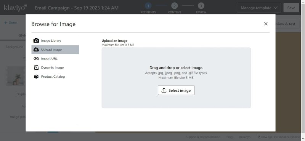Click the drag and drop upload area

[x=176, y=78]
